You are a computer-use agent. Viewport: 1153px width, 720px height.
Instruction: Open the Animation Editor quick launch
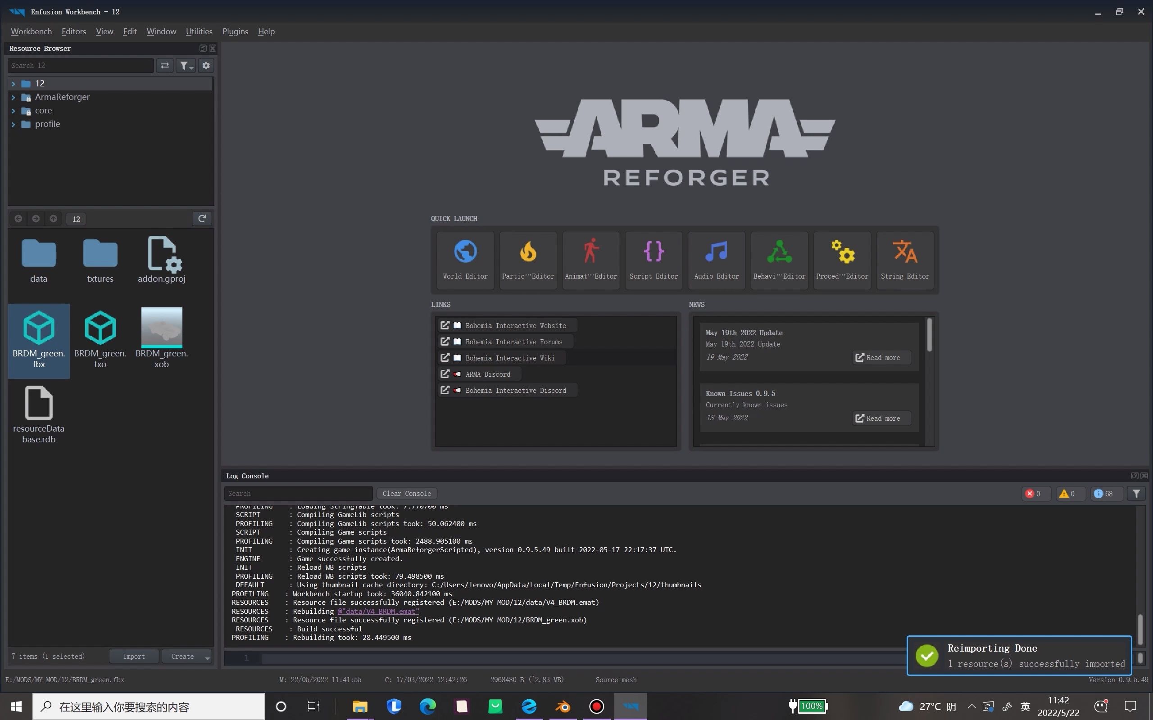click(x=591, y=260)
